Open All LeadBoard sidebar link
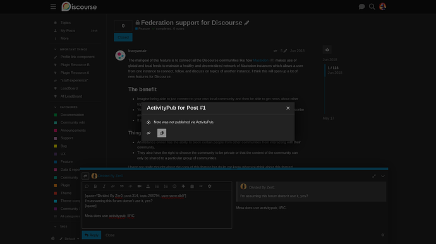The height and width of the screenshot is (244, 436). pyautogui.click(x=71, y=96)
